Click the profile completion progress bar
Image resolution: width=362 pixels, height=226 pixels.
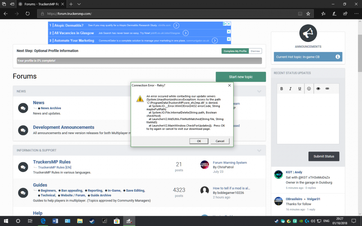coord(139,61)
